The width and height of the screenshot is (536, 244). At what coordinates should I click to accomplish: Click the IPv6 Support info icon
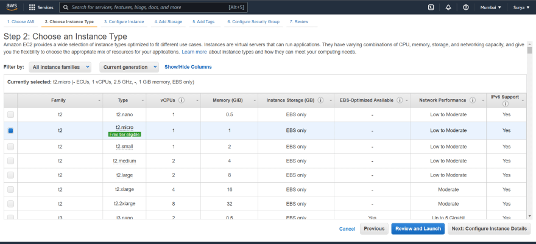point(504,103)
